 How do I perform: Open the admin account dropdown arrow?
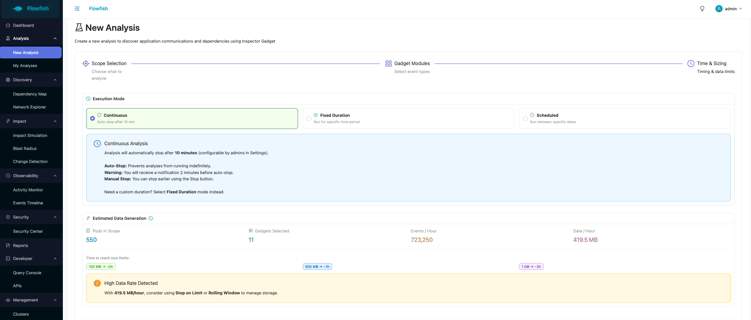tap(741, 9)
